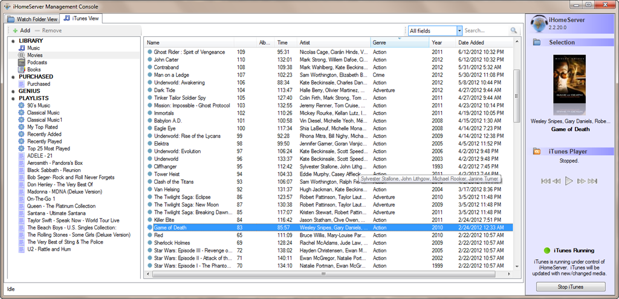Viewport: 619px width, 299px height.
Task: Open the All fields search filter dropdown
Action: (459, 30)
